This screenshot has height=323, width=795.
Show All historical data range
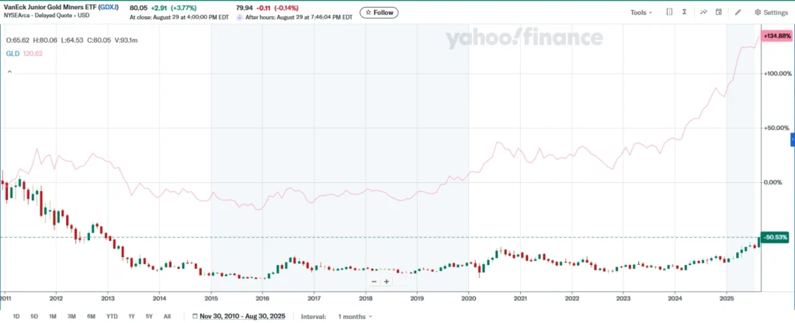[x=167, y=316]
